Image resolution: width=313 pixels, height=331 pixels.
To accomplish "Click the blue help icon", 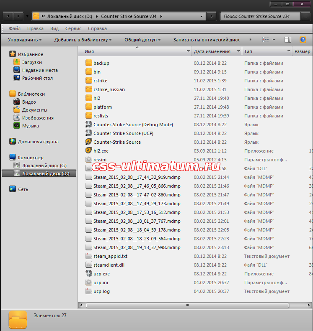I will click(303, 39).
